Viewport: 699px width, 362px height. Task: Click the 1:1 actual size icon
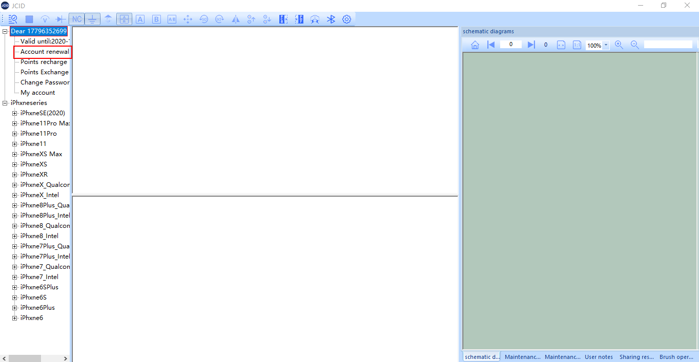(577, 45)
